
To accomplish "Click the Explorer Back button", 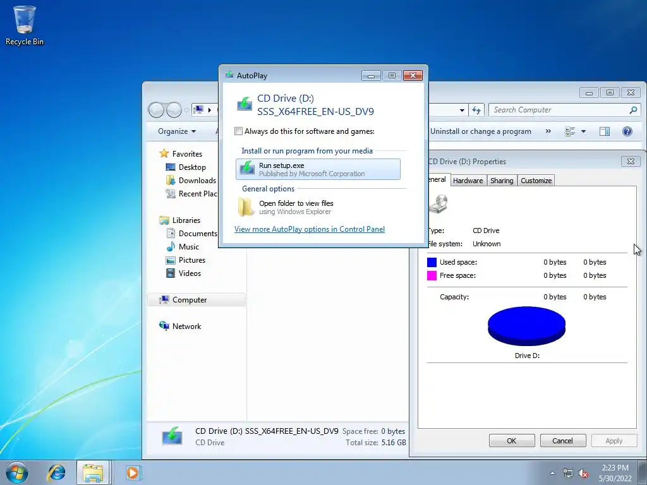I will [x=156, y=110].
